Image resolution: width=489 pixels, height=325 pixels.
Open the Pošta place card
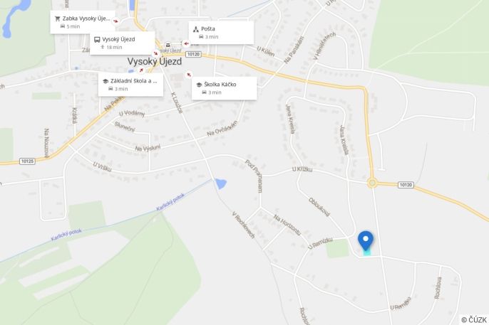[x=221, y=33]
